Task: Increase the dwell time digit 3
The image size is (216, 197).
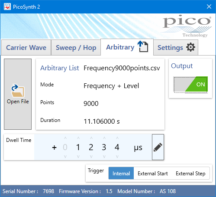Action: pos(104,138)
